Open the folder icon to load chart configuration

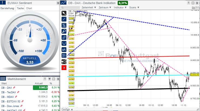pyautogui.click(x=193, y=8)
